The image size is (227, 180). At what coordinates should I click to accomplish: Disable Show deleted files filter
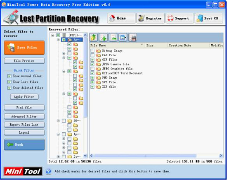coord(9,88)
